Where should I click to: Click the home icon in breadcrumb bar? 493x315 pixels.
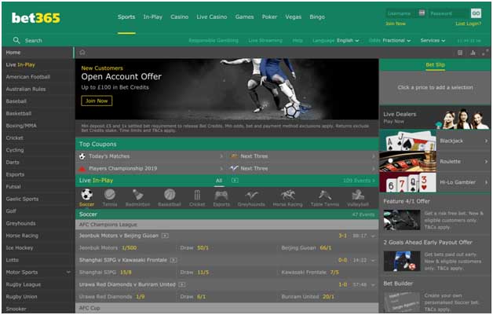coord(82,53)
